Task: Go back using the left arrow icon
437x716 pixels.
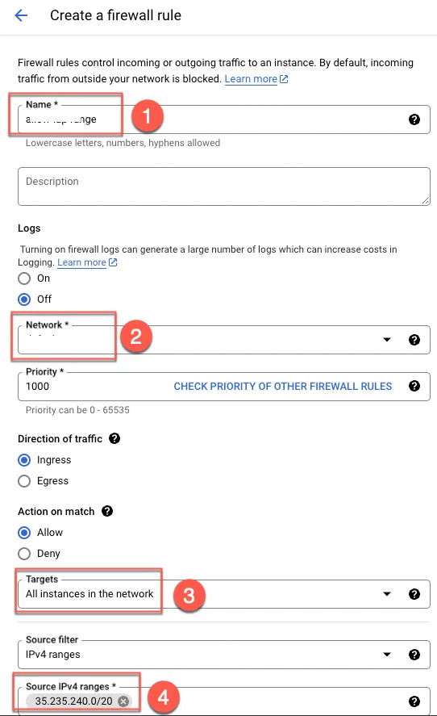Action: coord(21,15)
